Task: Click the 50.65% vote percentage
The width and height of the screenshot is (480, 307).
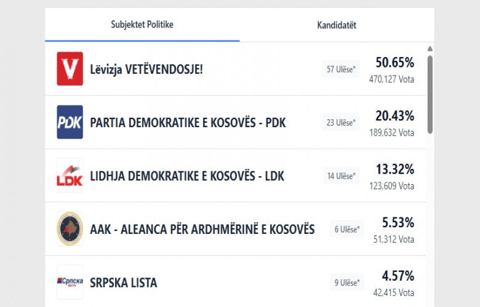Action: 394,63
